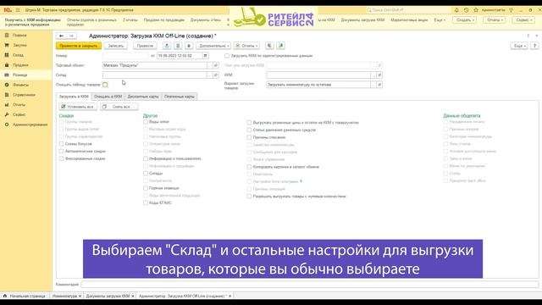
Task: Enable Статьи движения денежных средств checkbox
Action: click(249, 130)
